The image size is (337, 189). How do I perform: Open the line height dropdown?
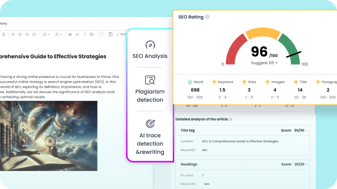46,34
